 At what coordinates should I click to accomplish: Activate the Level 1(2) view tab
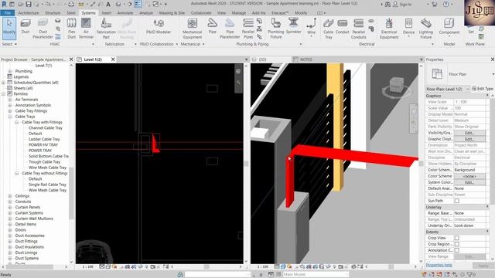point(93,59)
